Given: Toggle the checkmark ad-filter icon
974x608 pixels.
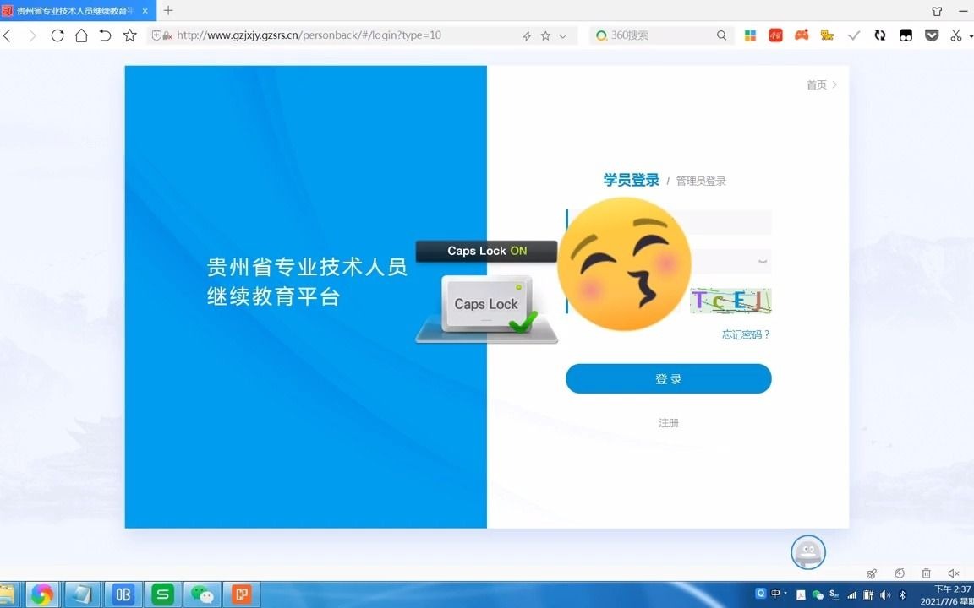Looking at the screenshot, I should pyautogui.click(x=854, y=35).
